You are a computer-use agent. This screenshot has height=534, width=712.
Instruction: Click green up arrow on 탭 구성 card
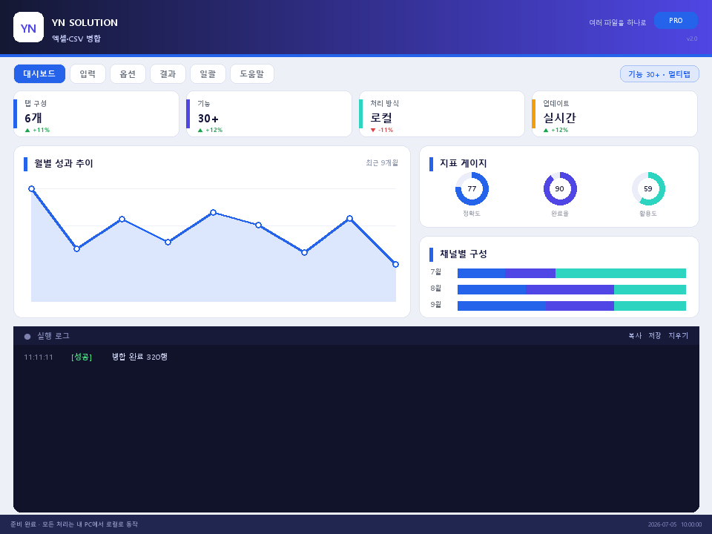point(27,131)
